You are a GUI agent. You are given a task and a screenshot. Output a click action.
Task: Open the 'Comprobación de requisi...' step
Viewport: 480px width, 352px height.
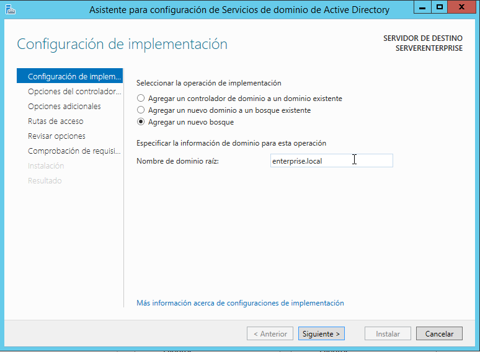74,151
